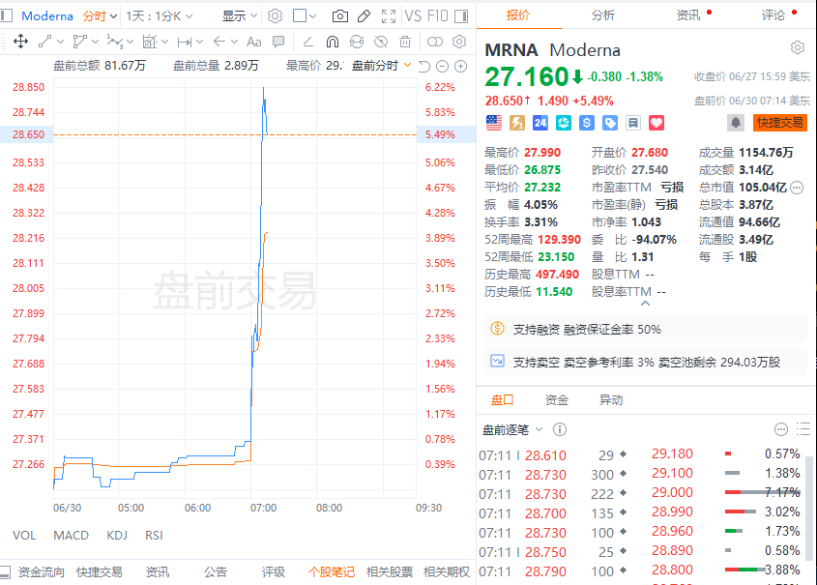Select the arrow marker tool
Image resolution: width=817 pixels, height=585 pixels.
click(219, 42)
